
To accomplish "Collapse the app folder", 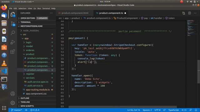I will tap(37, 38).
